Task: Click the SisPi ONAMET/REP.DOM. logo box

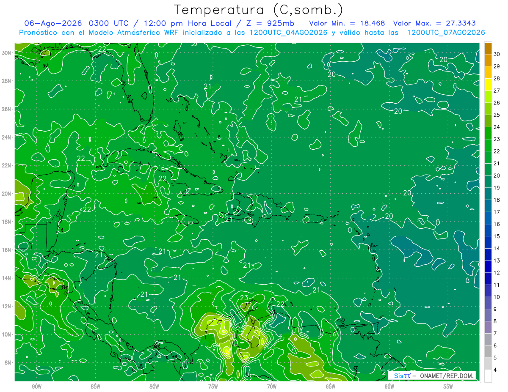Action: (x=432, y=376)
